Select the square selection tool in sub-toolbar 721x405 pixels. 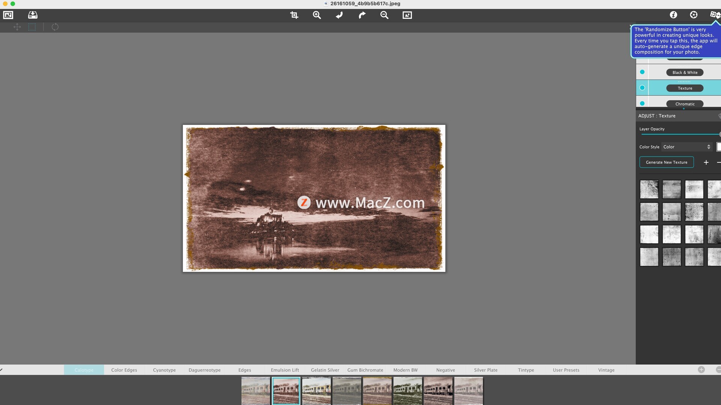32,27
